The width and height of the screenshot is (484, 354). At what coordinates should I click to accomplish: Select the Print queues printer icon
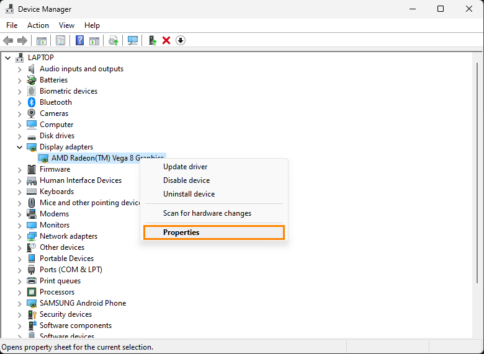(32, 281)
